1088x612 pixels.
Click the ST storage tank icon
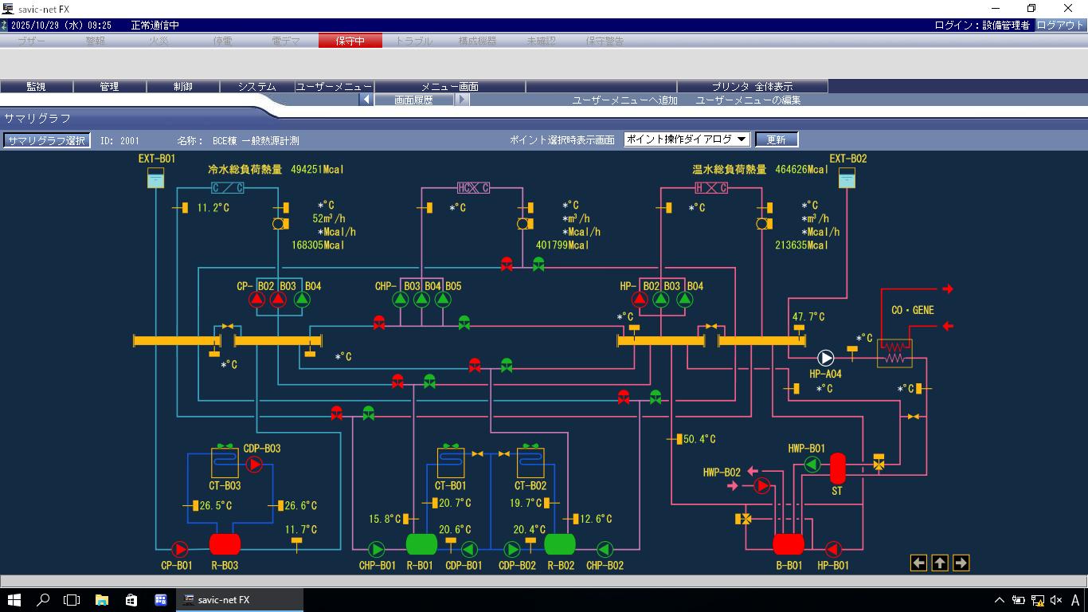pos(837,469)
